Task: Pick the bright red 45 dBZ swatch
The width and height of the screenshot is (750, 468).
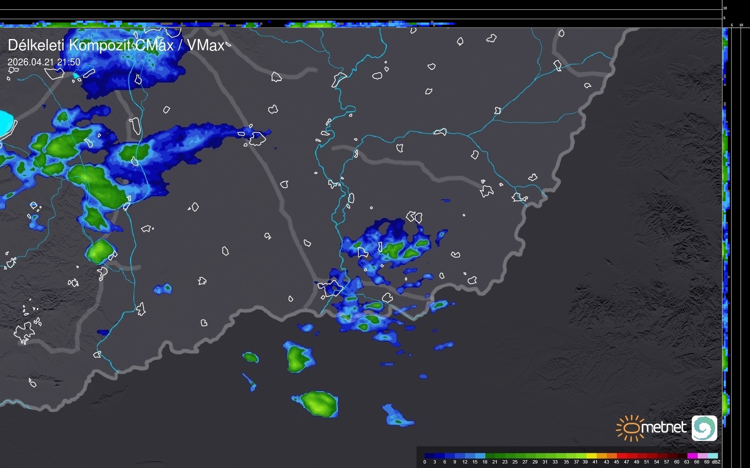Action: [622, 456]
